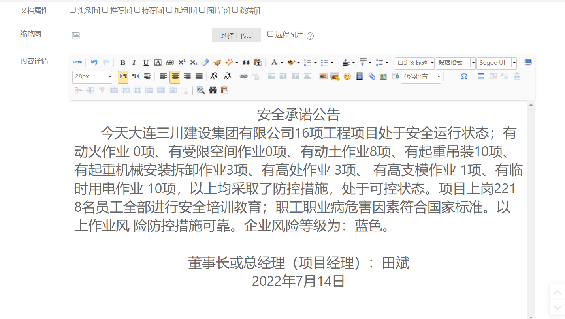565x319 pixels.
Task: Justify text on both sides
Action: point(199,76)
